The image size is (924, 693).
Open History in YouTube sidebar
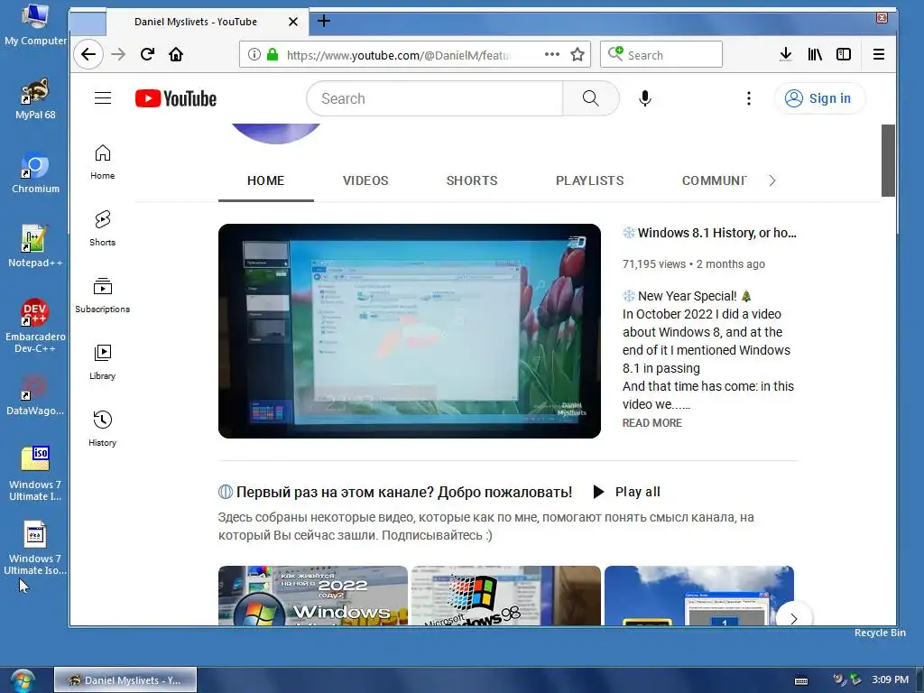click(103, 429)
